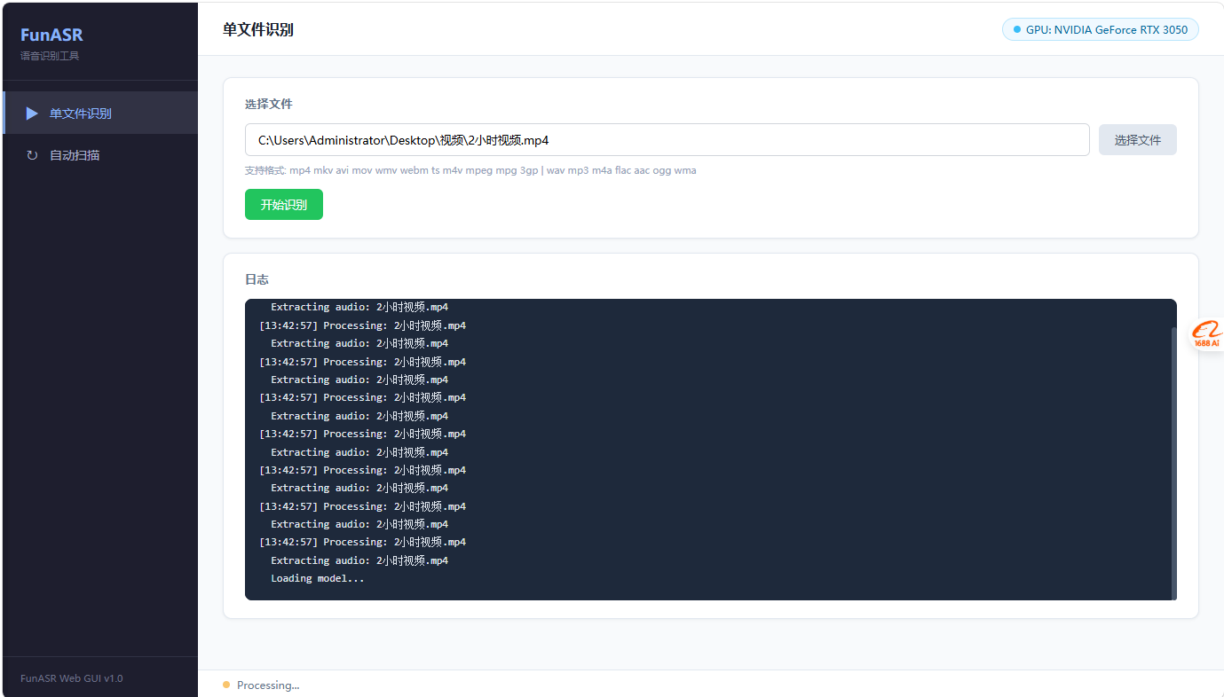Click the GPU NVIDIA GeForce RTX 3050 badge

point(1101,30)
